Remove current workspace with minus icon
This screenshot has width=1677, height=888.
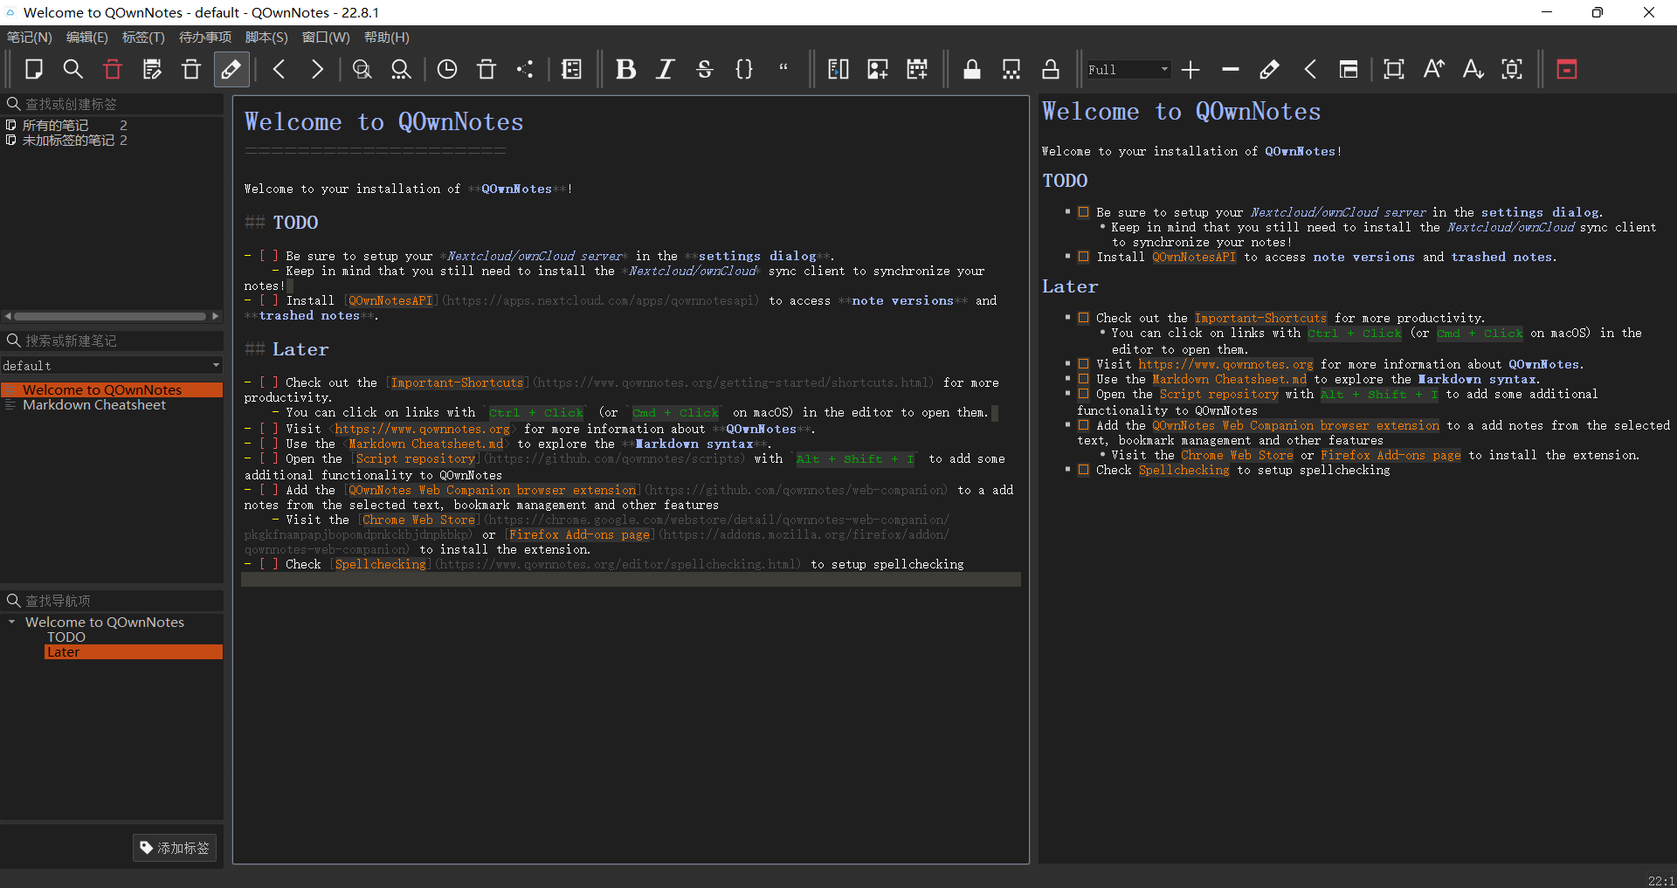coord(1231,69)
